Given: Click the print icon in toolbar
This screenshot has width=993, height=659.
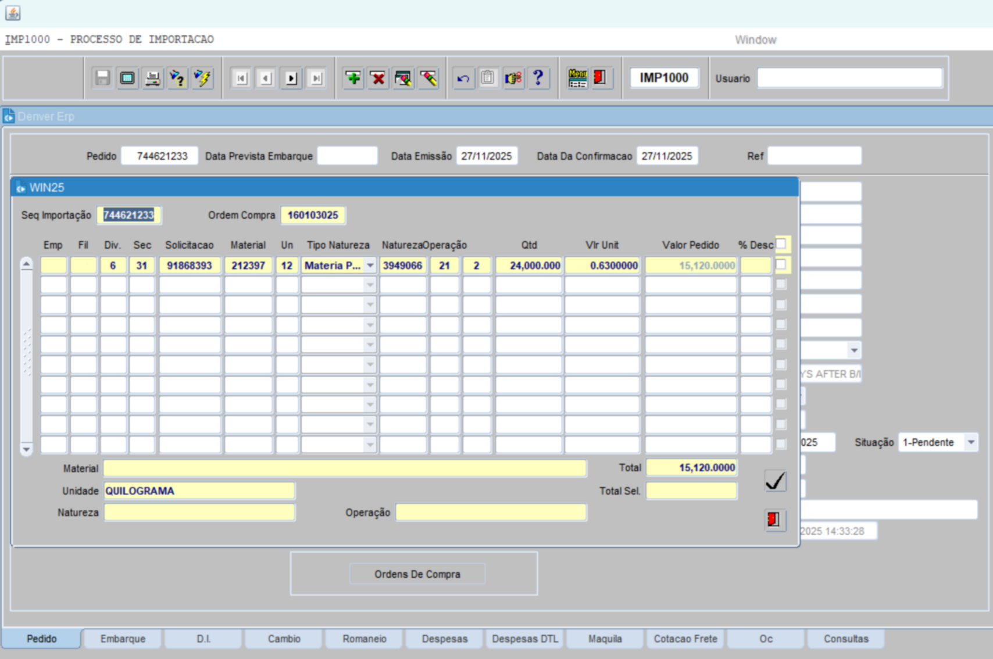Looking at the screenshot, I should pos(152,78).
